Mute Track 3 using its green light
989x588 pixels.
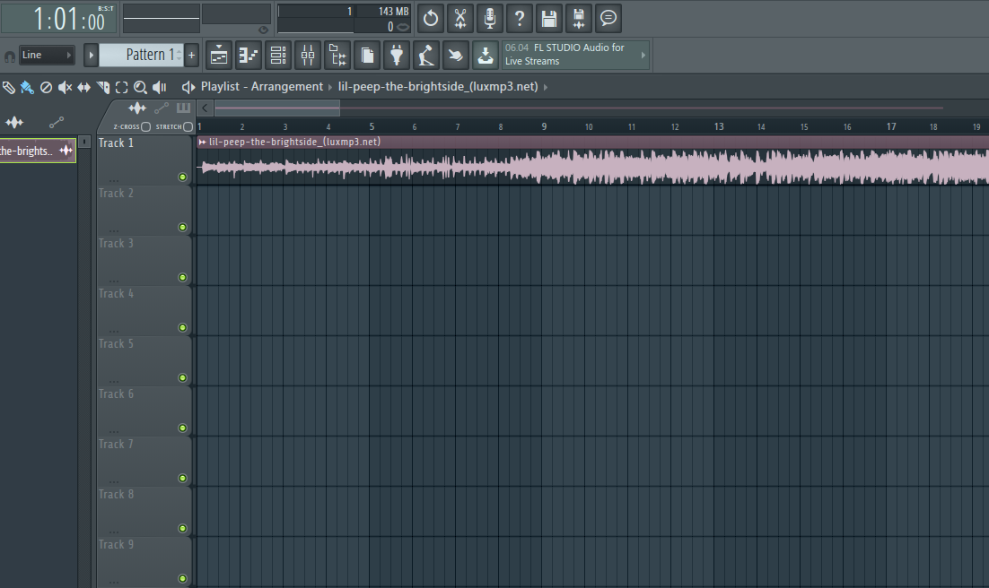point(183,277)
